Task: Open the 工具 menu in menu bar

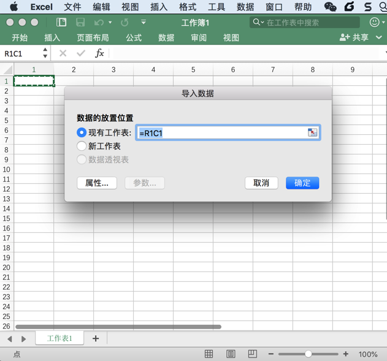Action: pos(216,7)
